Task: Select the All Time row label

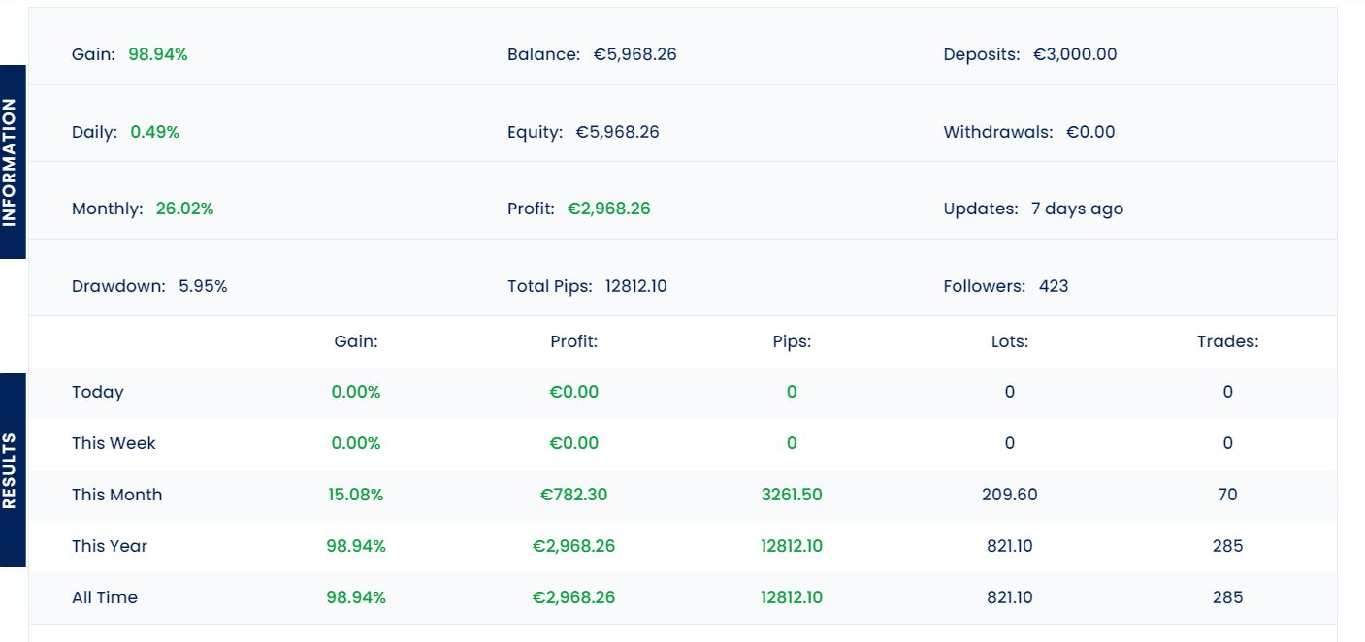Action: click(x=105, y=597)
